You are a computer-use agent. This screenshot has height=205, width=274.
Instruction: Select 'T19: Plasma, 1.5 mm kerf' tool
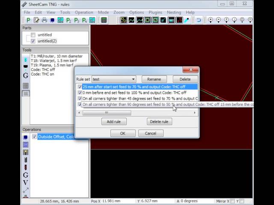point(52,65)
